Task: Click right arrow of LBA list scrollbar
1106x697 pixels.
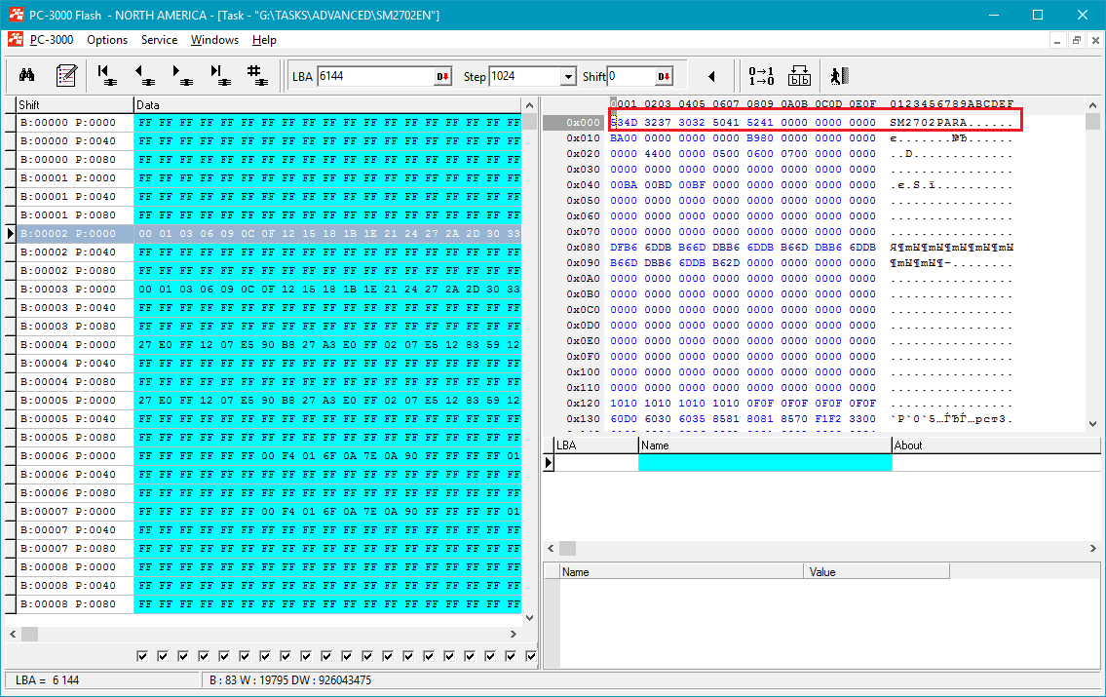Action: (x=1093, y=548)
